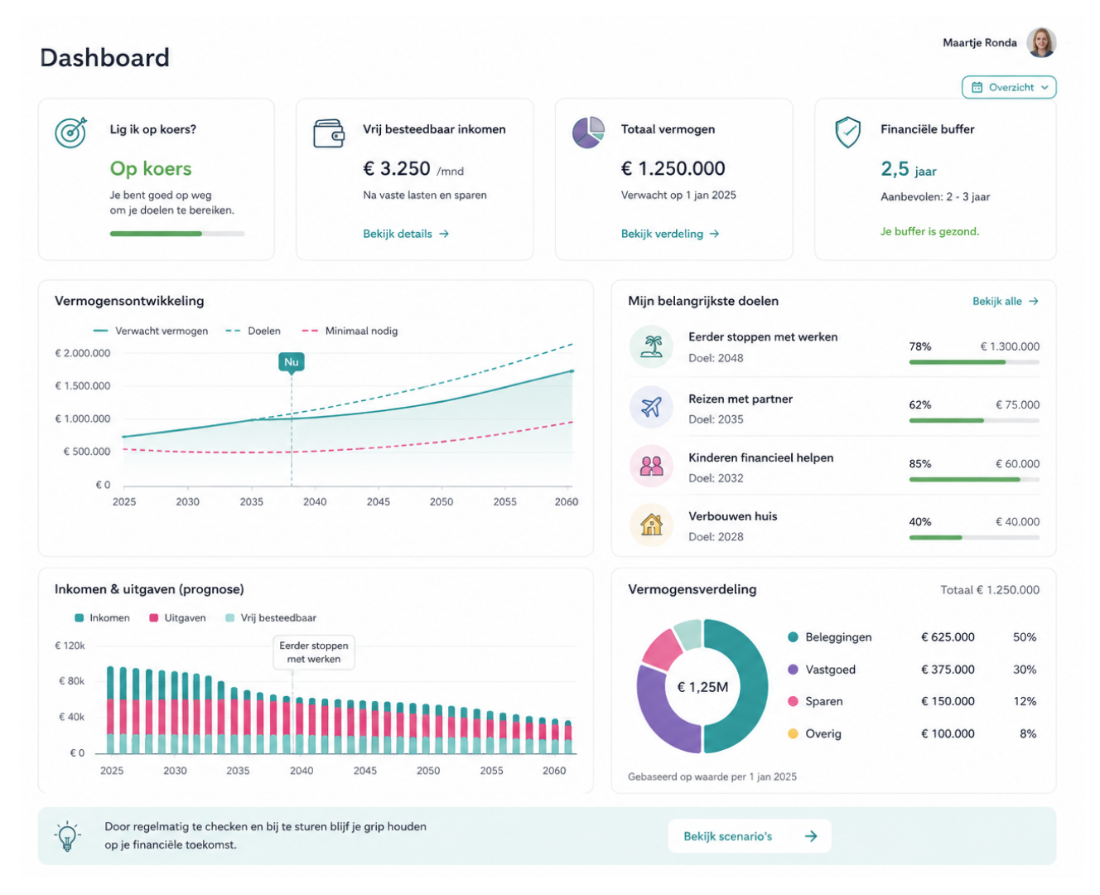
Task: Click the € 1,25M donut center label
Action: tap(702, 686)
